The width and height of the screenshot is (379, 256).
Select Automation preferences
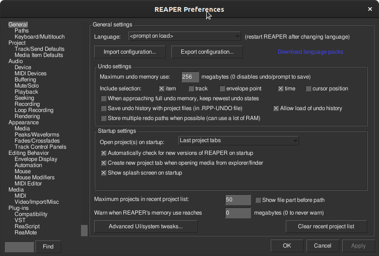pos(28,165)
